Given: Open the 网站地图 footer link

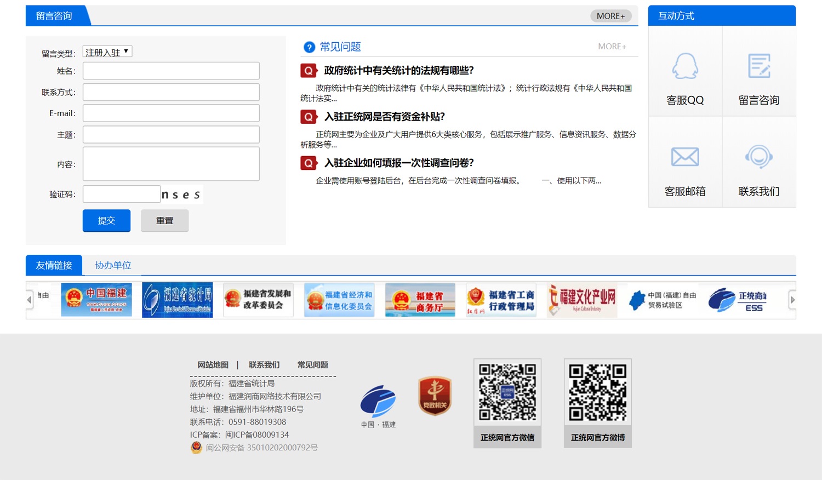Looking at the screenshot, I should 213,365.
